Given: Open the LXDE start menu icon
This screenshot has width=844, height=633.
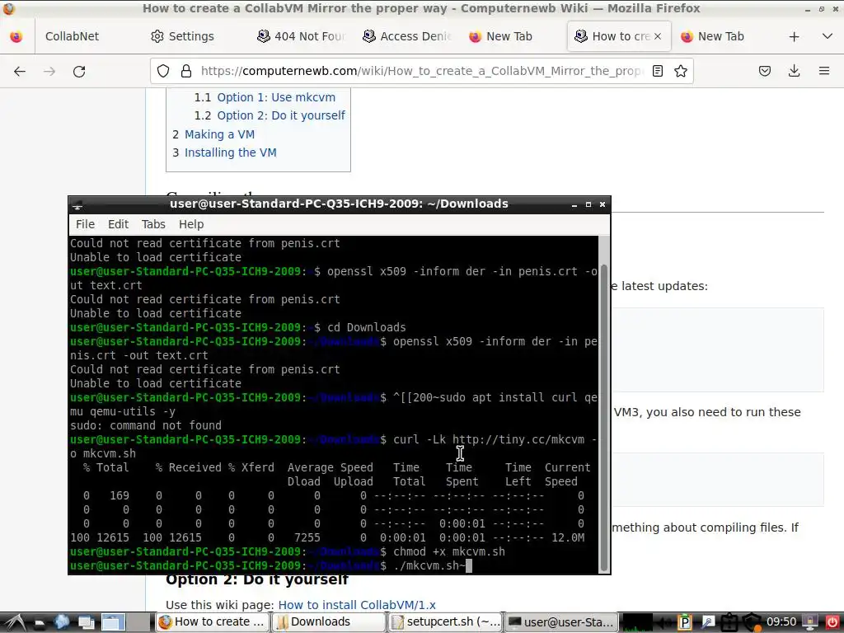Looking at the screenshot, I should point(15,622).
